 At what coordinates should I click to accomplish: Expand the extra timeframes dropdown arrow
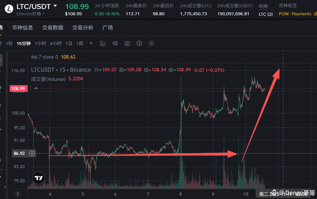tap(91, 43)
